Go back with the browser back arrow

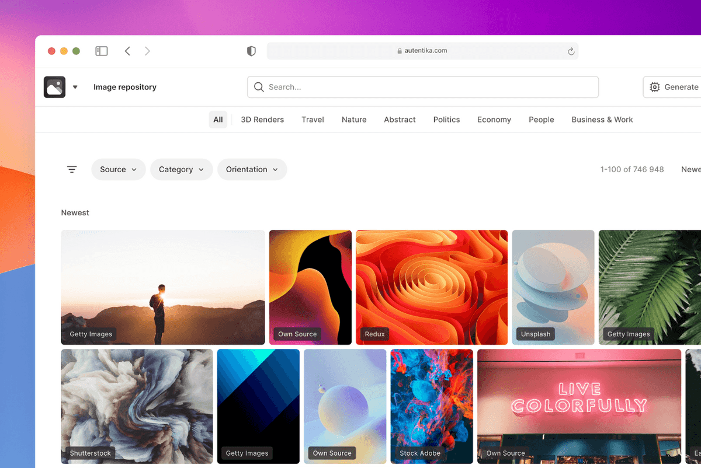point(127,51)
